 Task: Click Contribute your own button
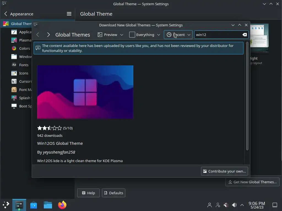224,171
